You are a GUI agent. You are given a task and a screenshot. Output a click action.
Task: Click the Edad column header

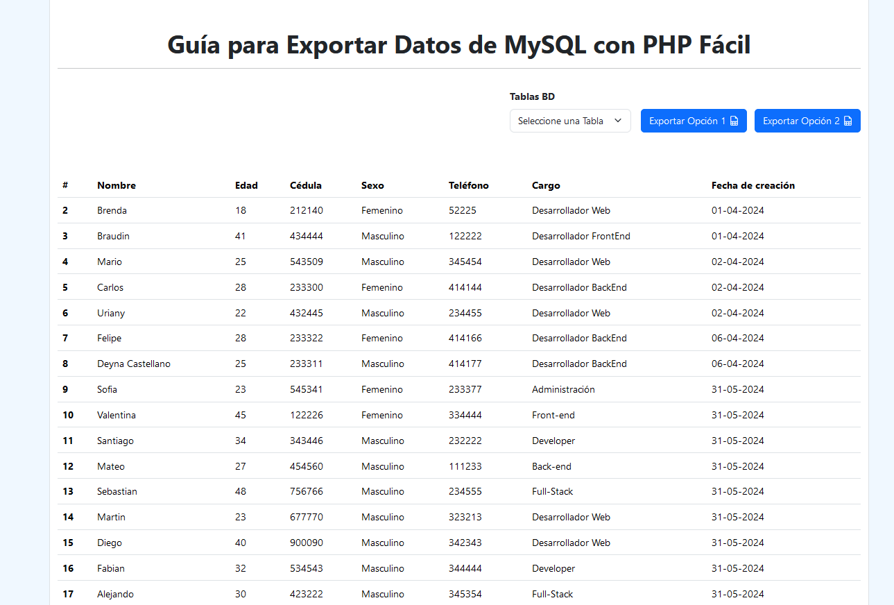246,185
